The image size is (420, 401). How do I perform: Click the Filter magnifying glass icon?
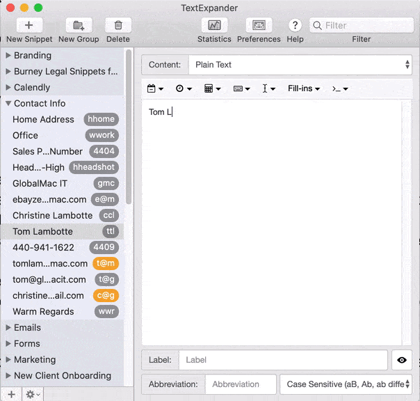[317, 26]
